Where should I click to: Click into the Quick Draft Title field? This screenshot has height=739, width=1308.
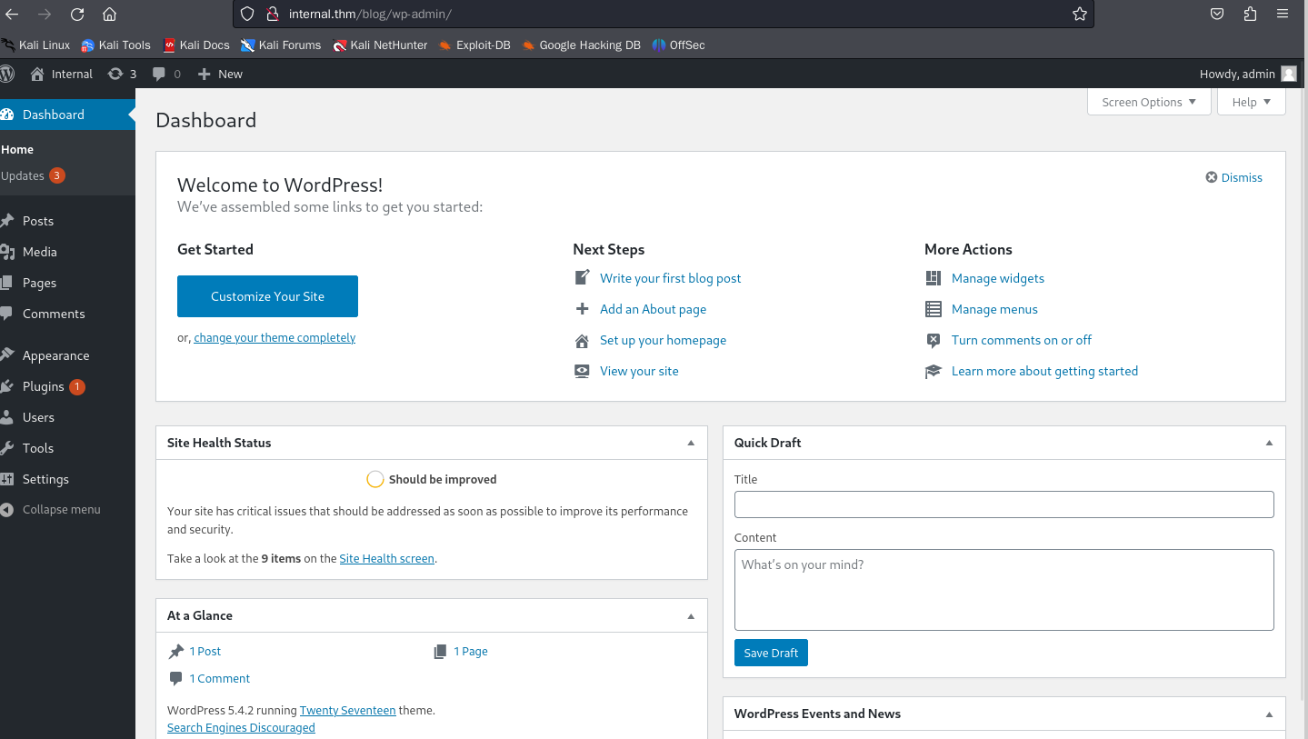1003,504
